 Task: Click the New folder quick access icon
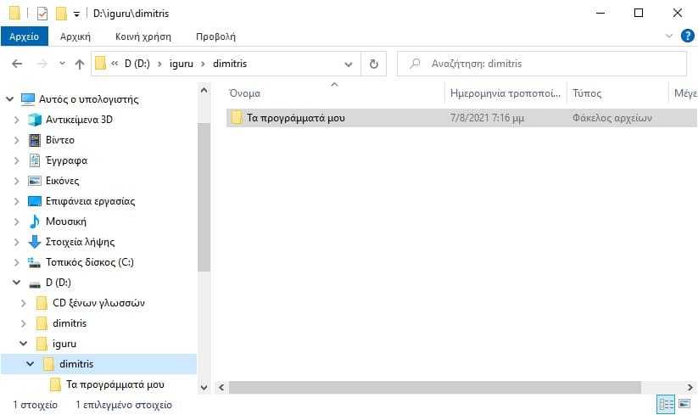tap(61, 14)
